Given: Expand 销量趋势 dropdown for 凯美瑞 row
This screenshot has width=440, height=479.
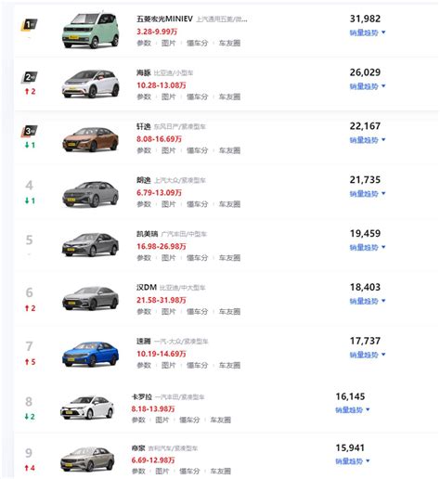Looking at the screenshot, I should 368,248.
